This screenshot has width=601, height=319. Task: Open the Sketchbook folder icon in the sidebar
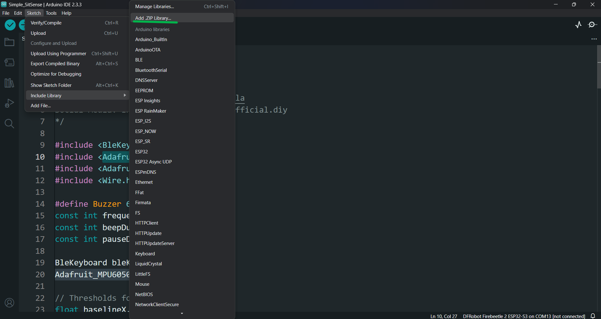(x=9, y=42)
